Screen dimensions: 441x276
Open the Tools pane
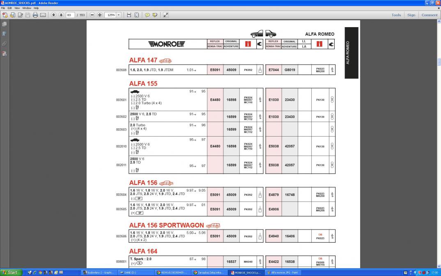point(396,15)
